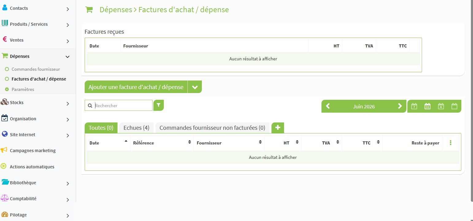Sort by TVA column in lower table

tap(321, 143)
